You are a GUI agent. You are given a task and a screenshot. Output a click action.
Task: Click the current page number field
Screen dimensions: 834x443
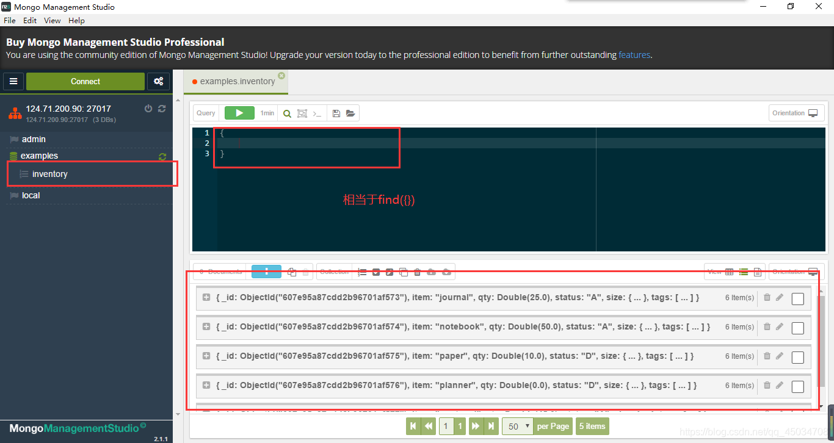[446, 426]
